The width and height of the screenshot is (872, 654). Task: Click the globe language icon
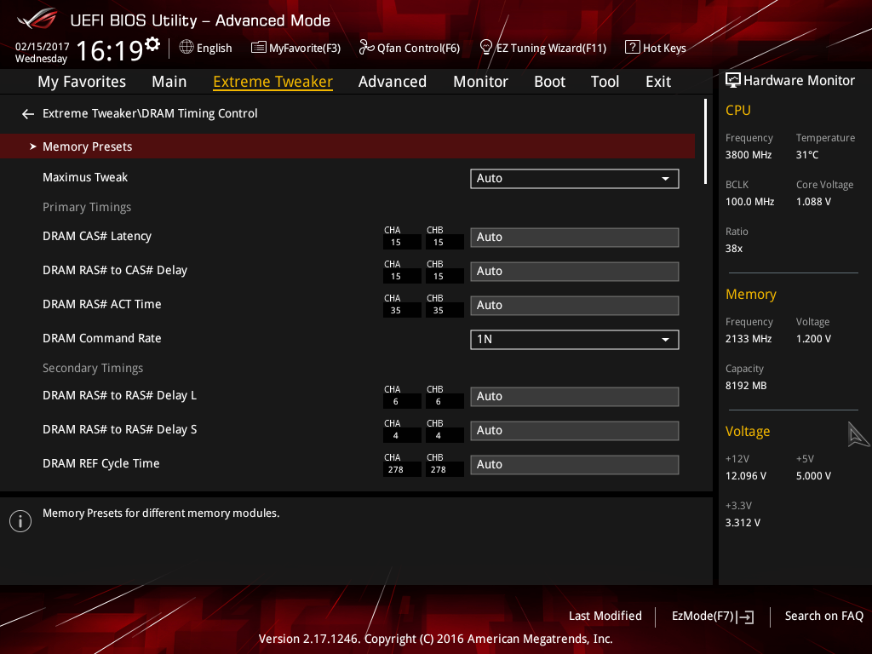[186, 48]
